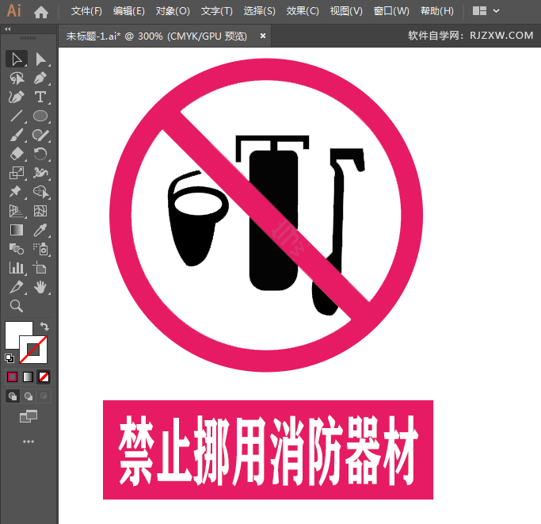Enable Draw Behind mode
The width and height of the screenshot is (541, 524).
click(x=29, y=396)
